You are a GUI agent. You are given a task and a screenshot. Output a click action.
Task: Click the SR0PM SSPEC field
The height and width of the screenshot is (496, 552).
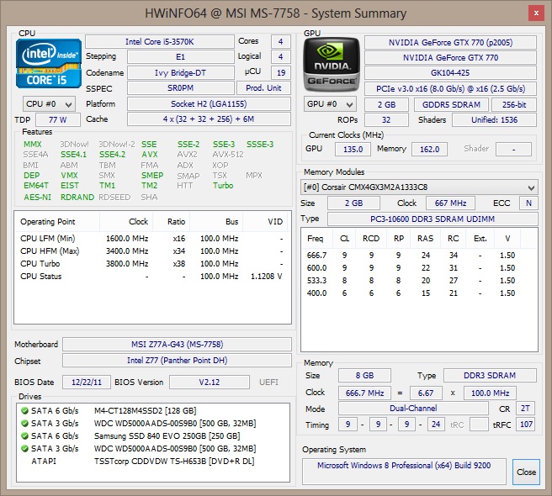(181, 88)
